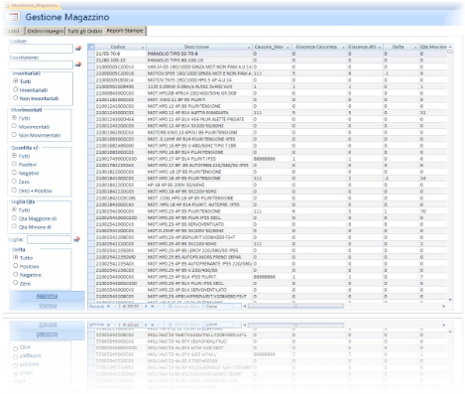Open the Giacenza Att column dropdown arrow

tap(380, 48)
